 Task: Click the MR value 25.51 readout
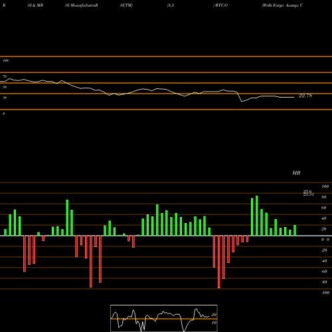[x=308, y=195]
